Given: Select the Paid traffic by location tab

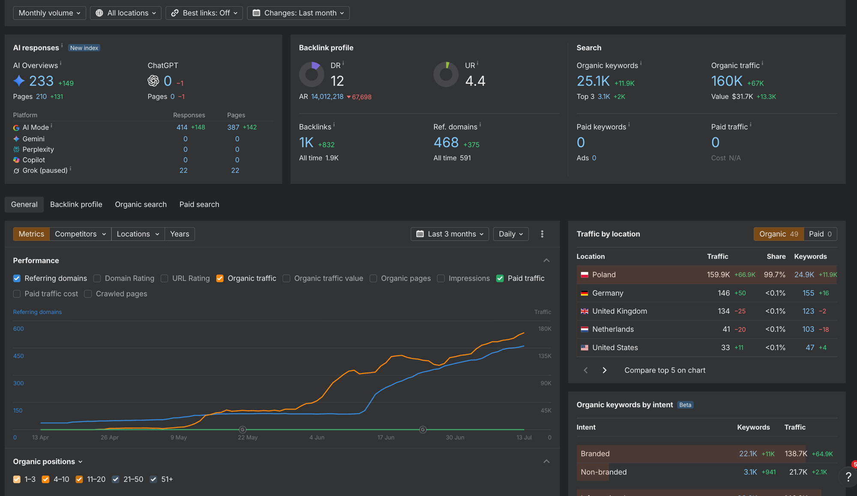Looking at the screenshot, I should coord(821,234).
